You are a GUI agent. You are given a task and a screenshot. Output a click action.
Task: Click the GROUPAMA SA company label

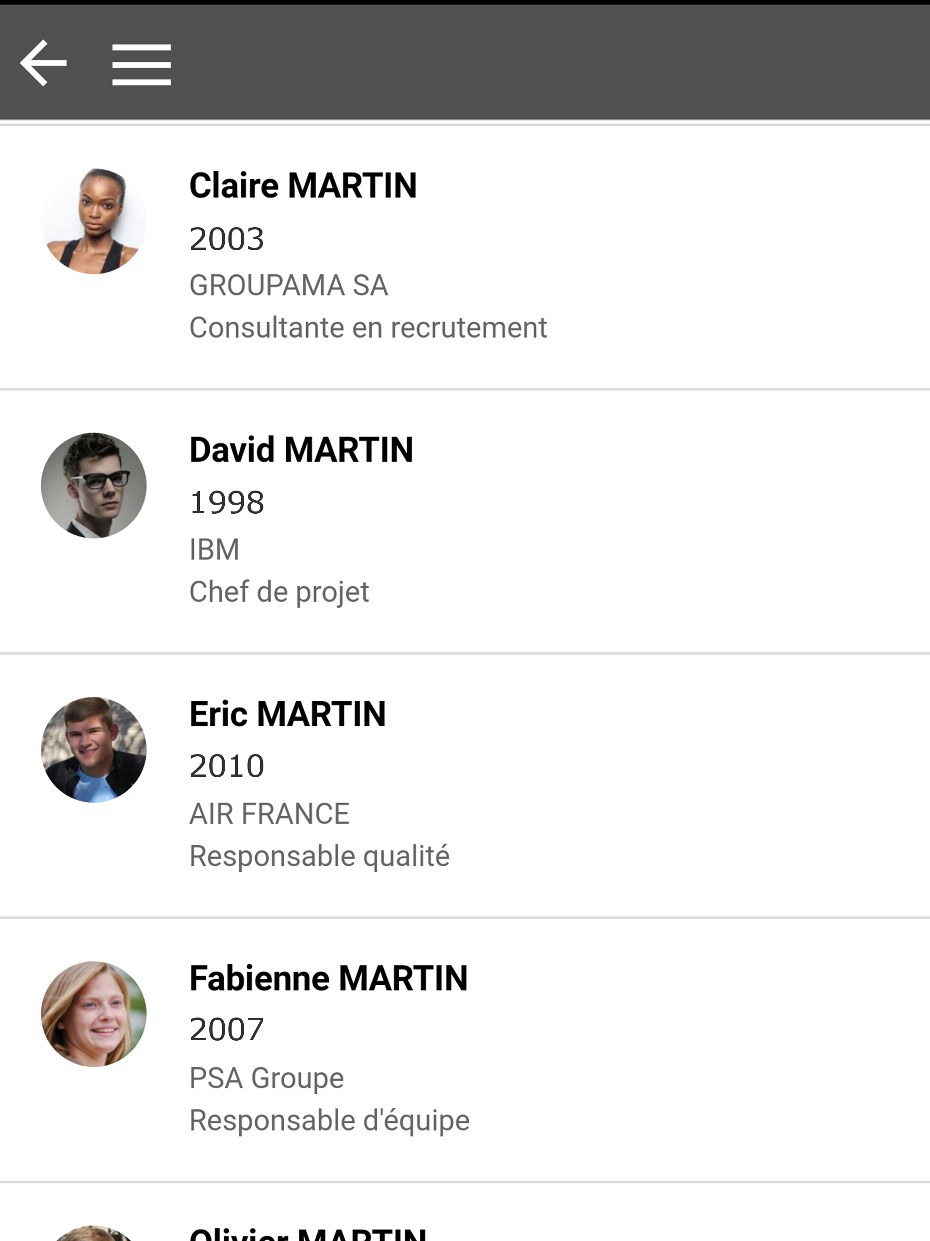pos(288,286)
